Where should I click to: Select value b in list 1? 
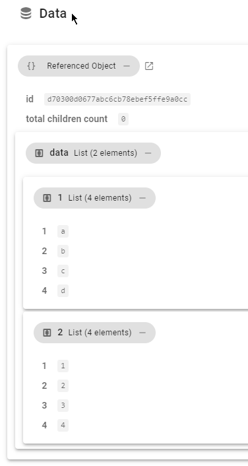tap(63, 251)
